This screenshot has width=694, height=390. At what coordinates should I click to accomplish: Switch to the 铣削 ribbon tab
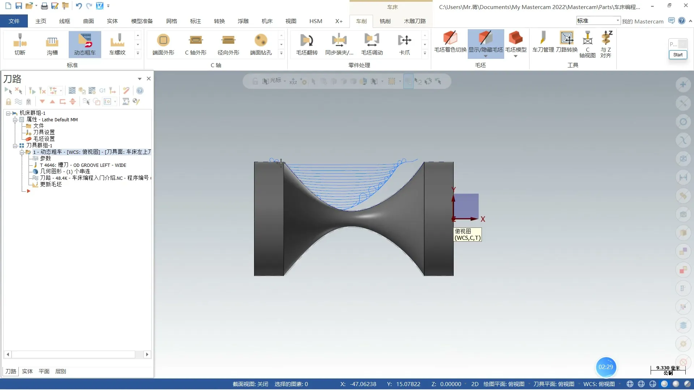385,21
